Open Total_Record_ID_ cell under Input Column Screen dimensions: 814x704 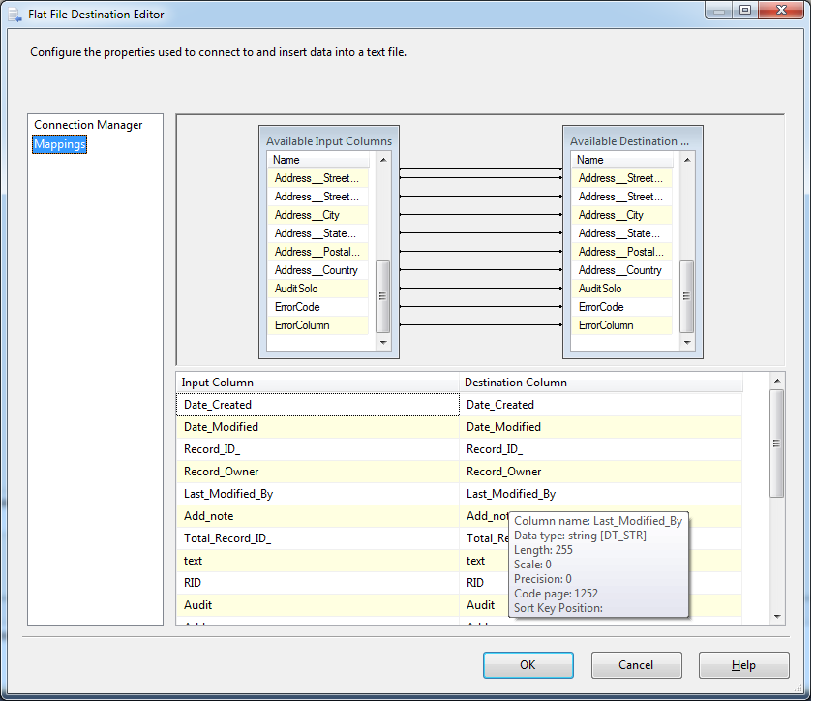(318, 539)
